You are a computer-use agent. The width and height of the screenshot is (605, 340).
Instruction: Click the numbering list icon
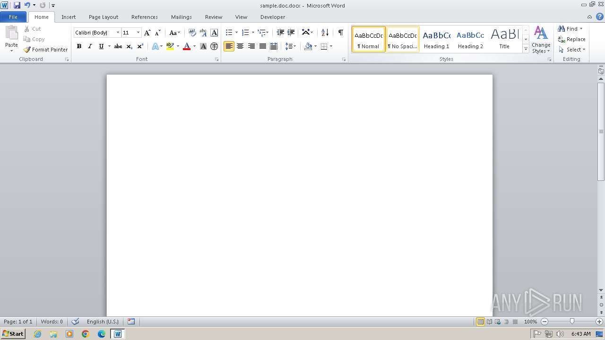245,33
